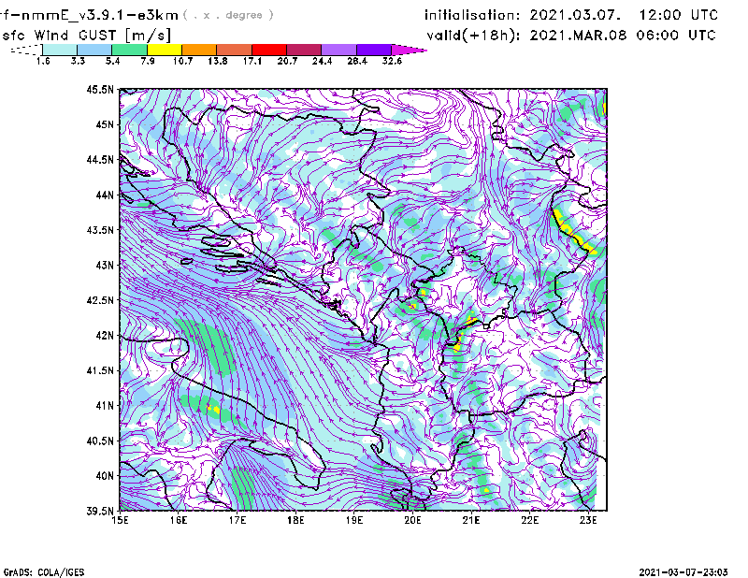Click the '40.5N' latitude label
Image resolution: width=748 pixels, height=578 pixels.
[x=100, y=441]
